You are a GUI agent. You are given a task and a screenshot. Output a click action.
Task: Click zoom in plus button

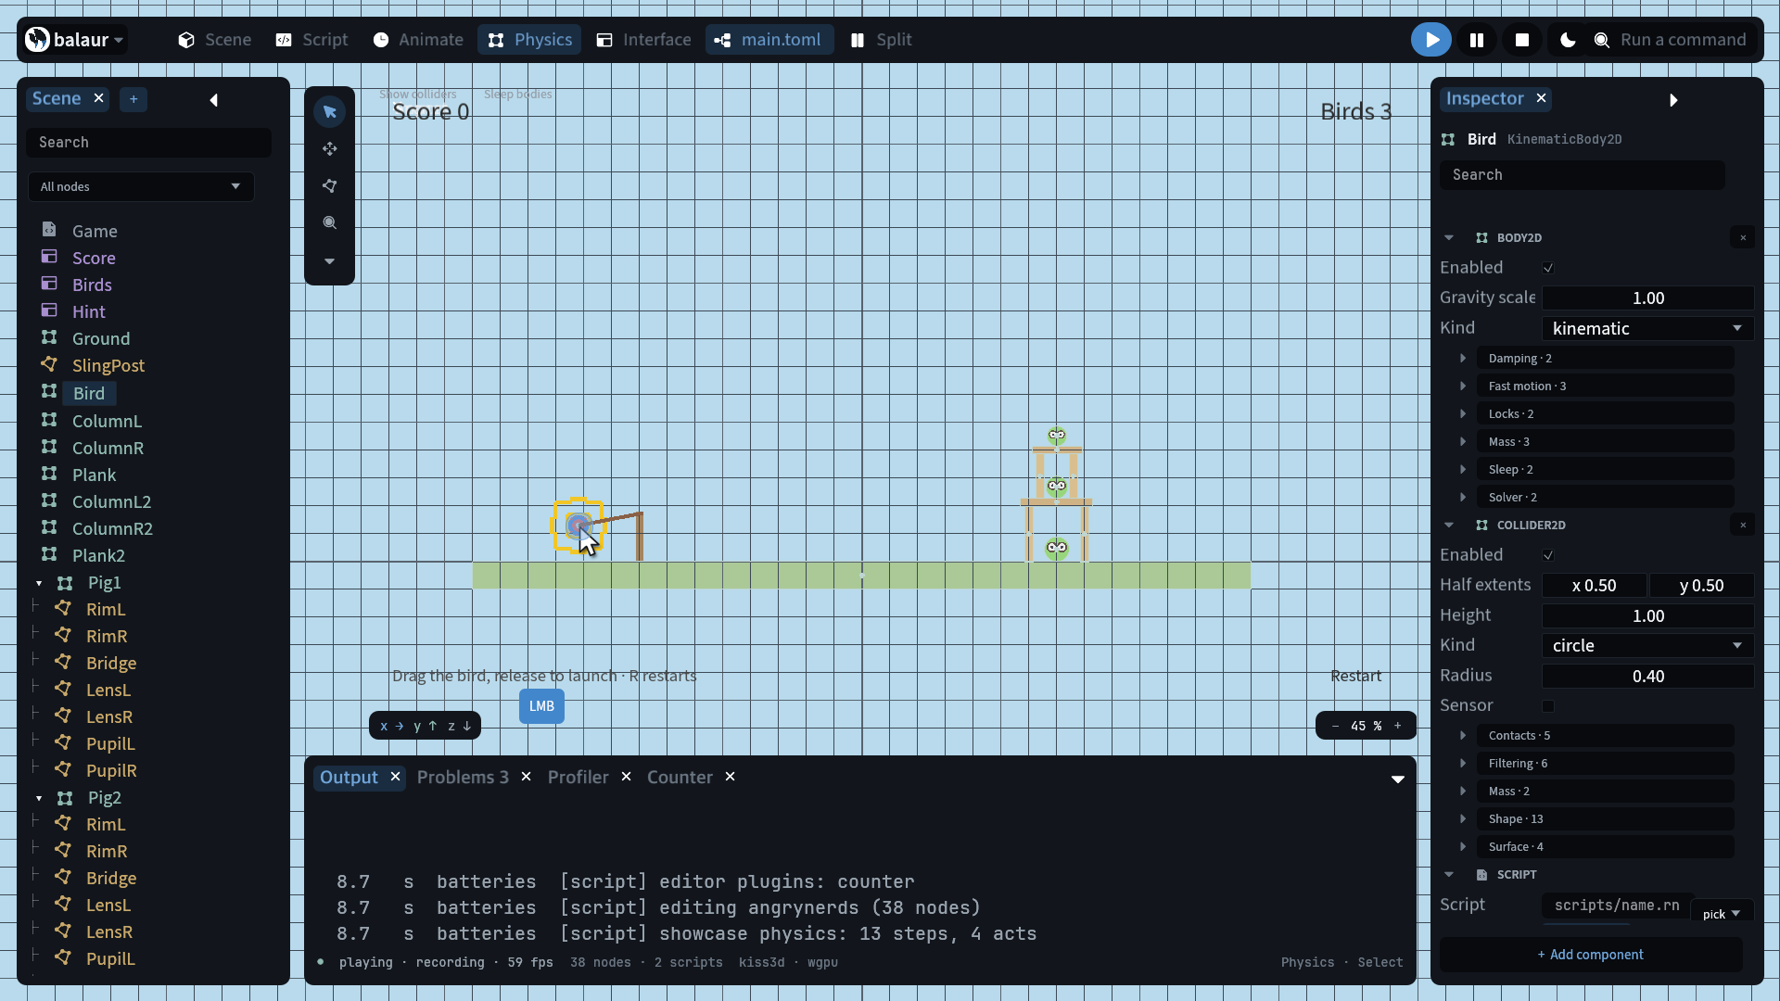[x=1398, y=726]
